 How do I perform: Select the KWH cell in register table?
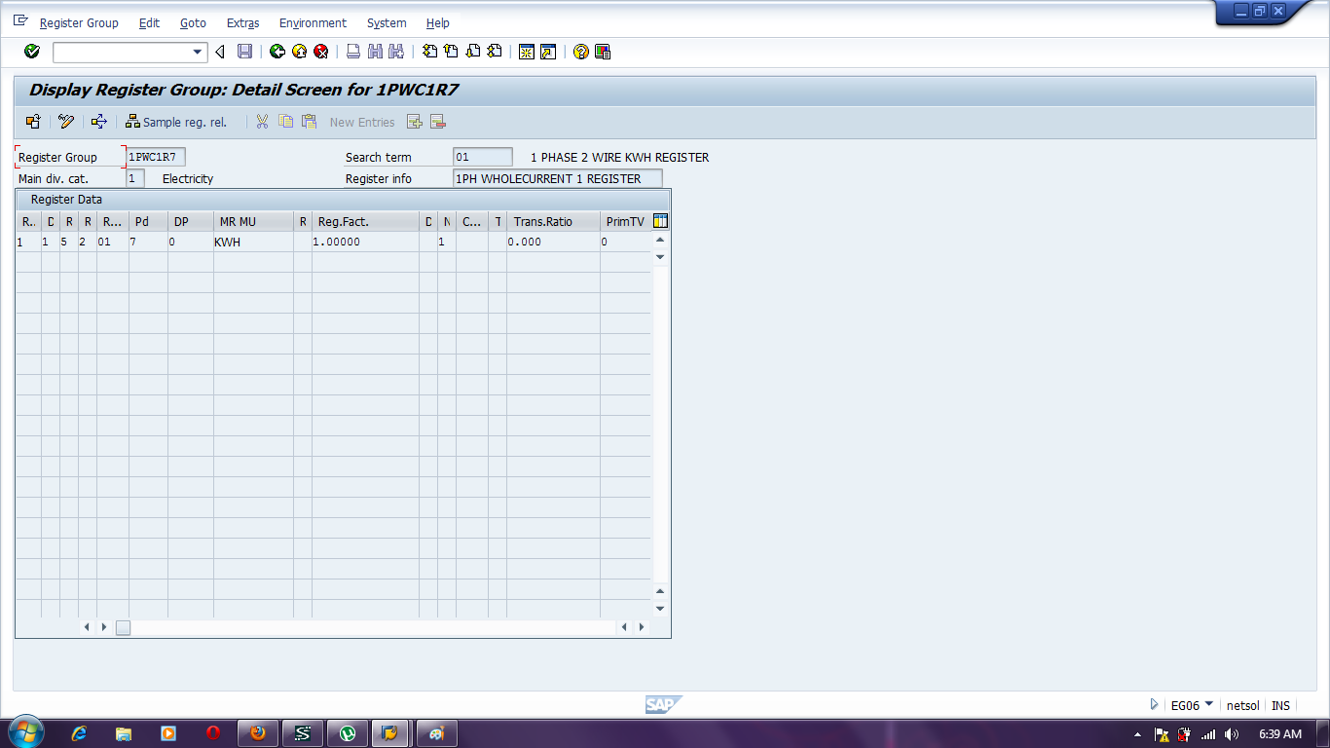point(253,242)
